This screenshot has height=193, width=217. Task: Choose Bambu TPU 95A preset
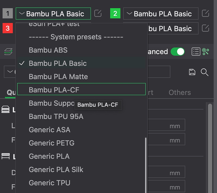[81, 116]
